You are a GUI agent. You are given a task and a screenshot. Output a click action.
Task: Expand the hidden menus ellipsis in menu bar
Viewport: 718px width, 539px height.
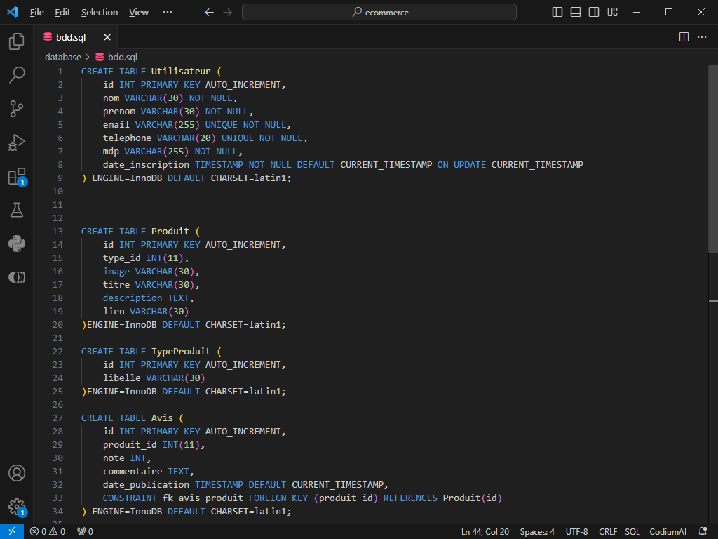[167, 12]
